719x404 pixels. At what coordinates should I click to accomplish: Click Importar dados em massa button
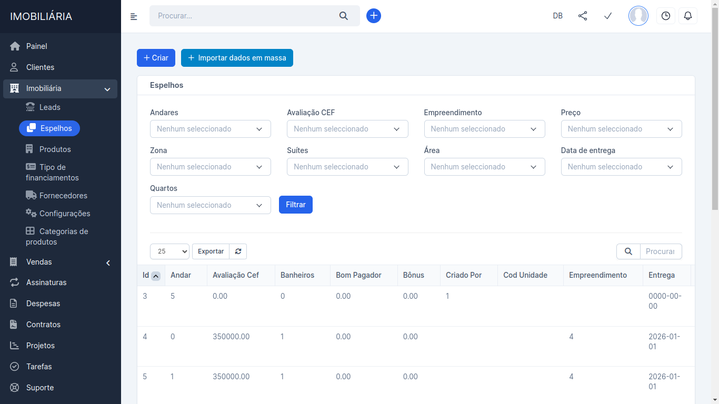tap(237, 58)
